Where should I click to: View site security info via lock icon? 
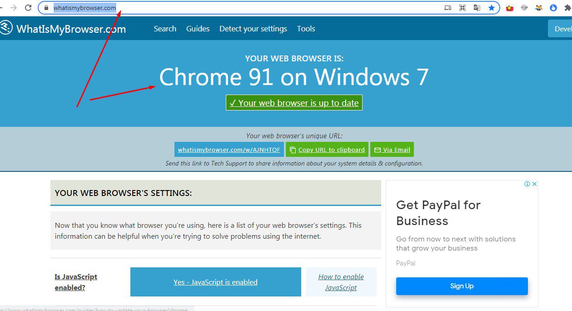(46, 8)
